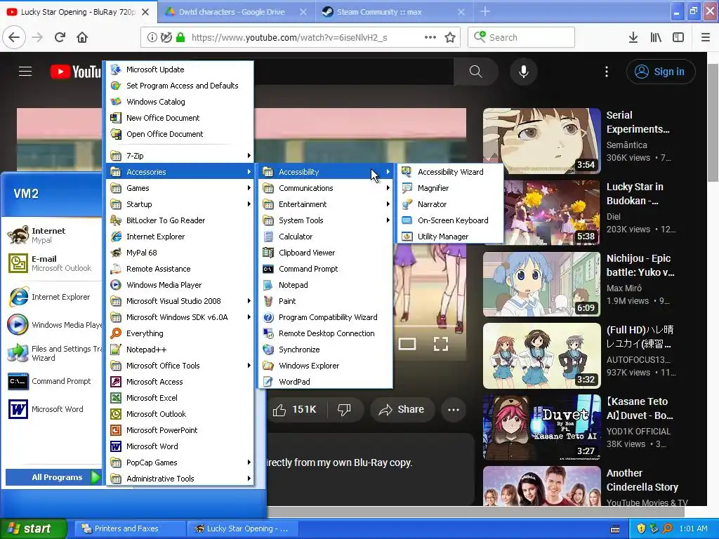The image size is (719, 539).
Task: Open BitLocker To Go Reader
Action: (180, 220)
